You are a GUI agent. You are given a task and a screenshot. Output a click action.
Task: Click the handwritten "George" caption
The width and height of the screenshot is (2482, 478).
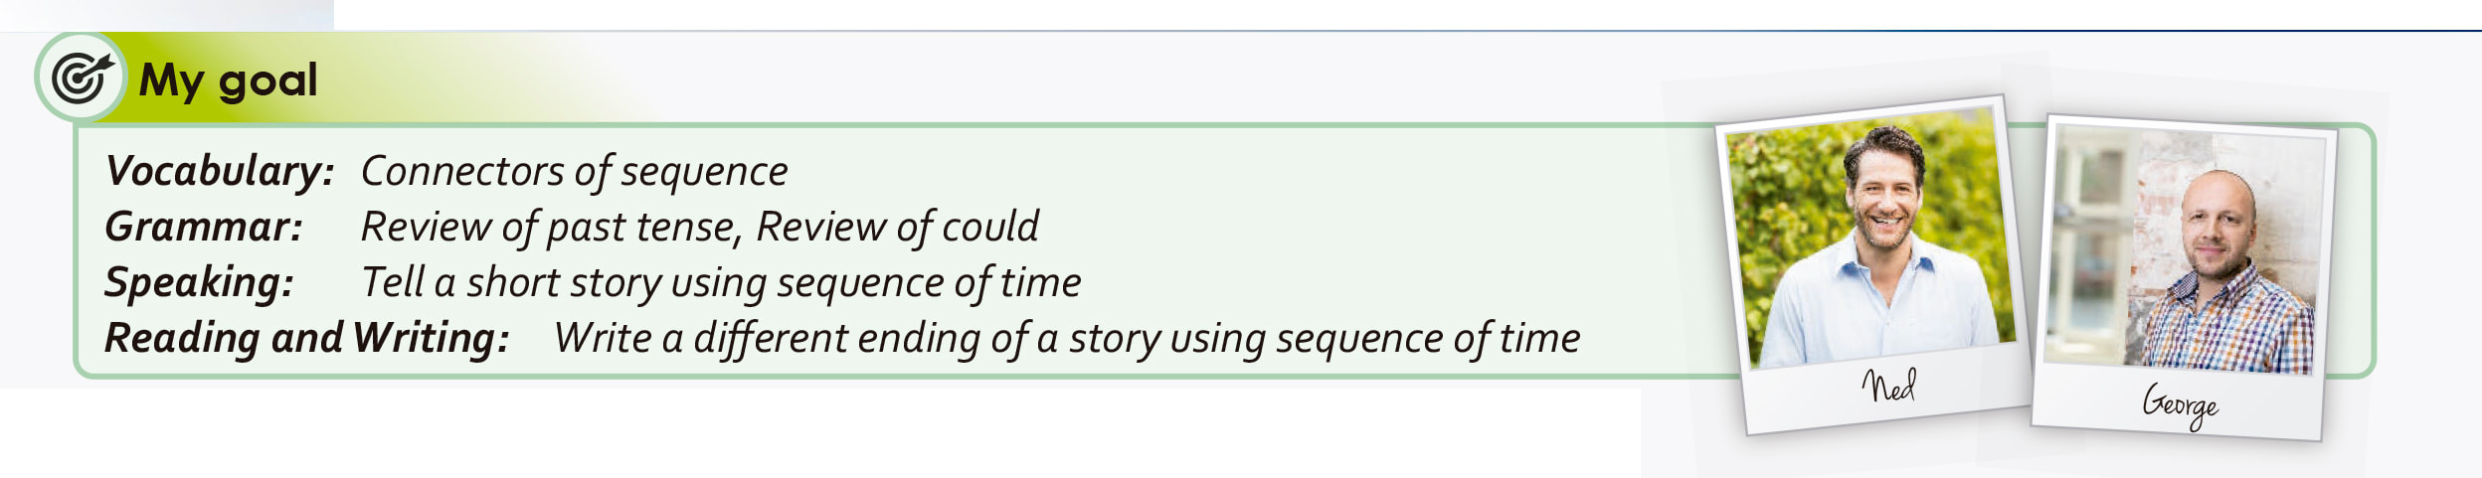2180,403
